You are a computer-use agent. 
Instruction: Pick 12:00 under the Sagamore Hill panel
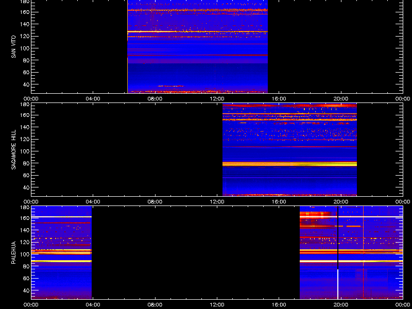(217, 202)
